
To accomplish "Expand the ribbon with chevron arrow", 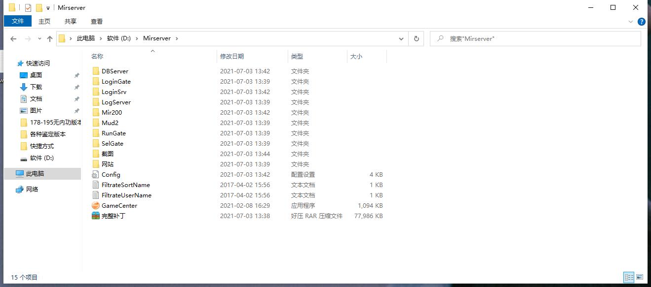I will [x=631, y=22].
